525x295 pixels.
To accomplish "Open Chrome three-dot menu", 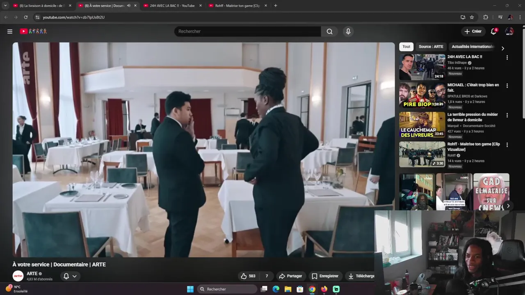I will (520, 17).
